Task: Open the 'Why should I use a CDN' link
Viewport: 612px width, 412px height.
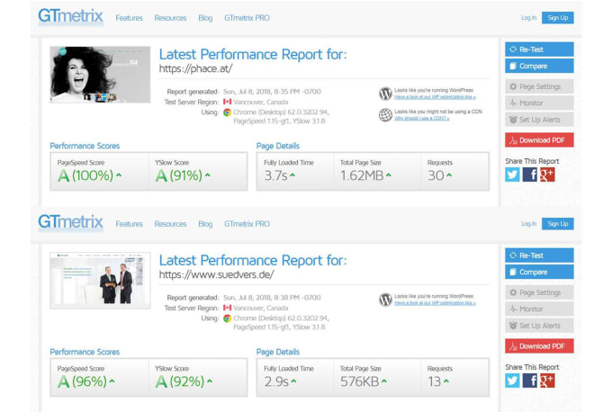Action: 421,118
